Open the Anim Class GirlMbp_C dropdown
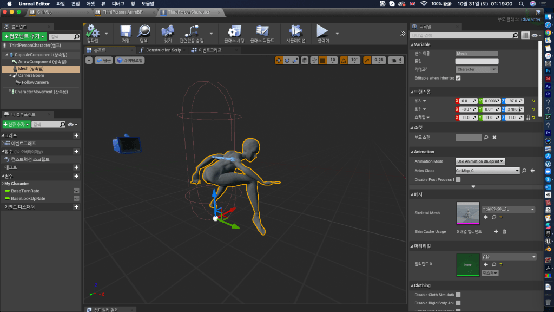 click(487, 170)
